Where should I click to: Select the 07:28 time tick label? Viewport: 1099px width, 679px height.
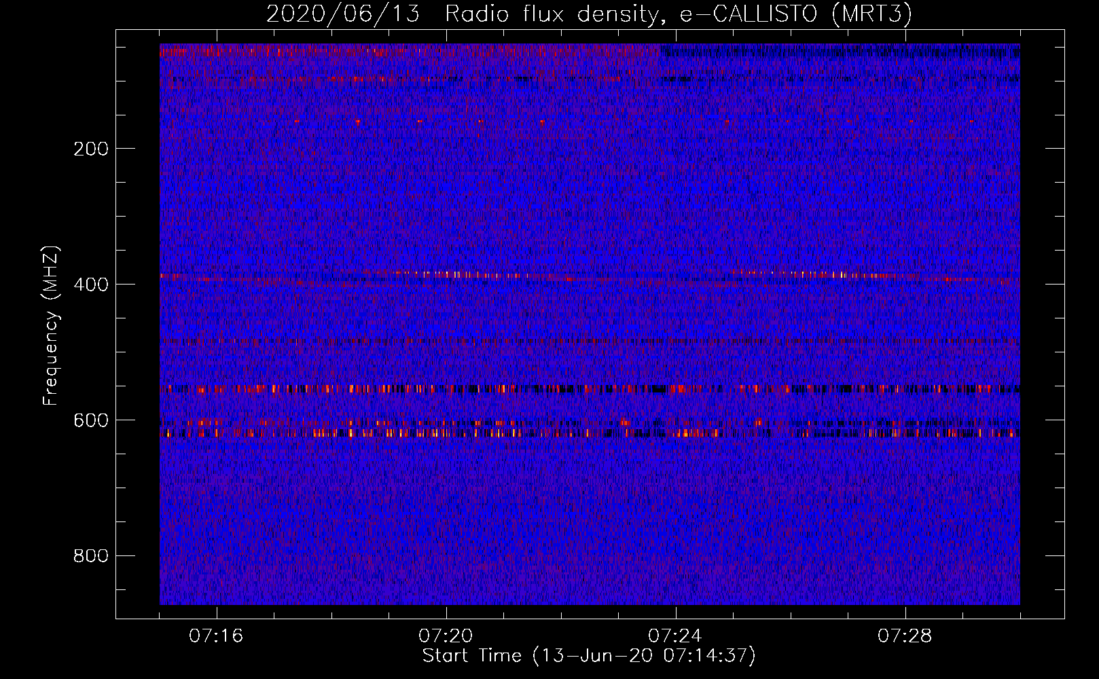905,636
